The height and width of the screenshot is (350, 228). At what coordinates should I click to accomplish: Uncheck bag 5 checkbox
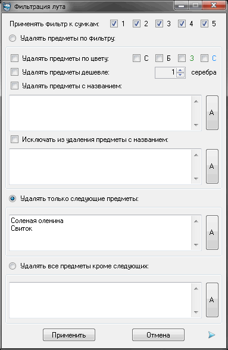(204, 24)
